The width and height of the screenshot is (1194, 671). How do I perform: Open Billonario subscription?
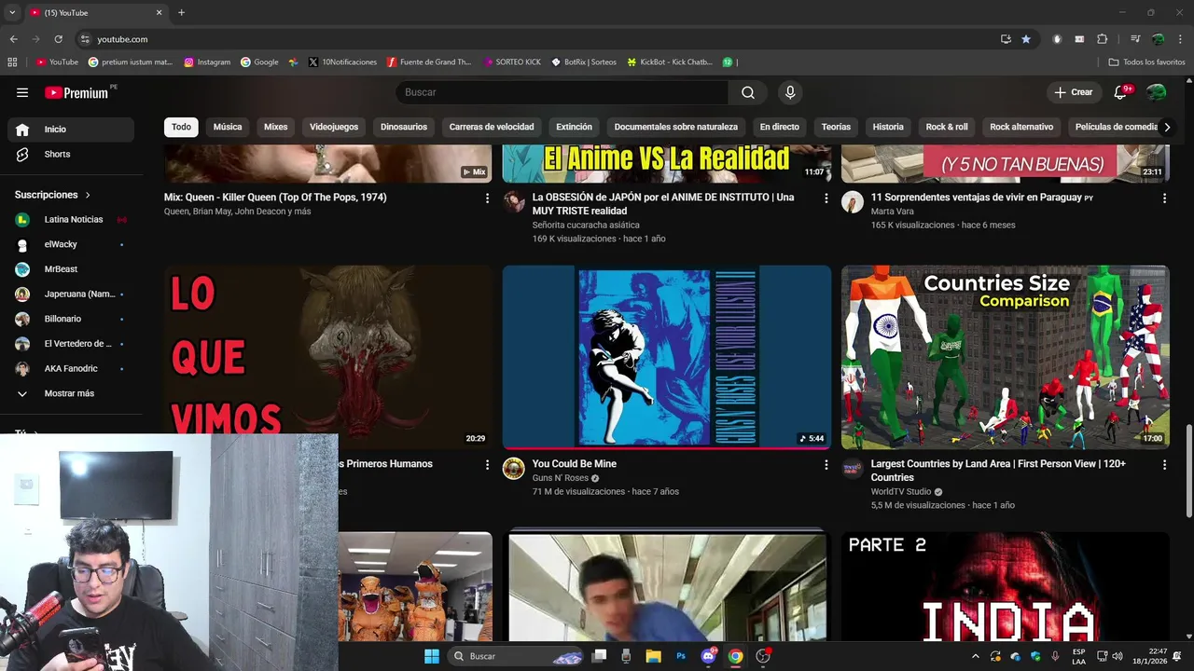click(x=71, y=319)
